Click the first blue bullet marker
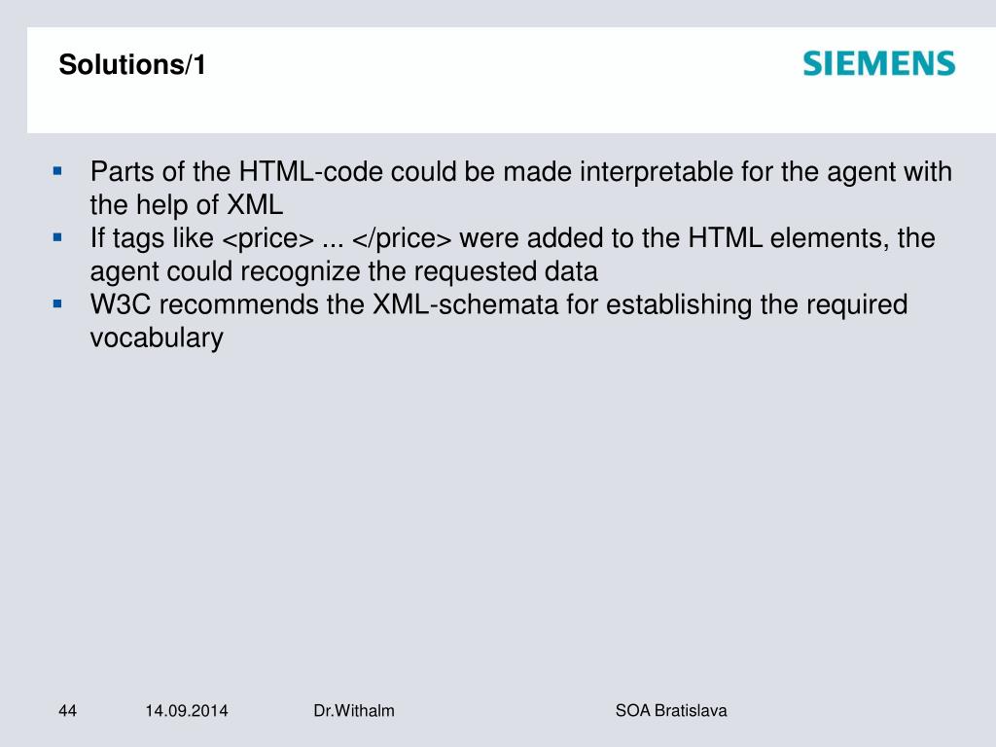The image size is (996, 747). tap(57, 171)
